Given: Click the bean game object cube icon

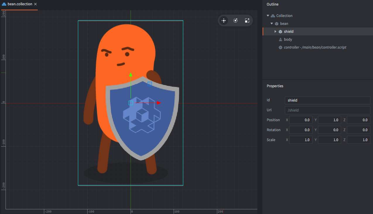Looking at the screenshot, I should click(276, 24).
